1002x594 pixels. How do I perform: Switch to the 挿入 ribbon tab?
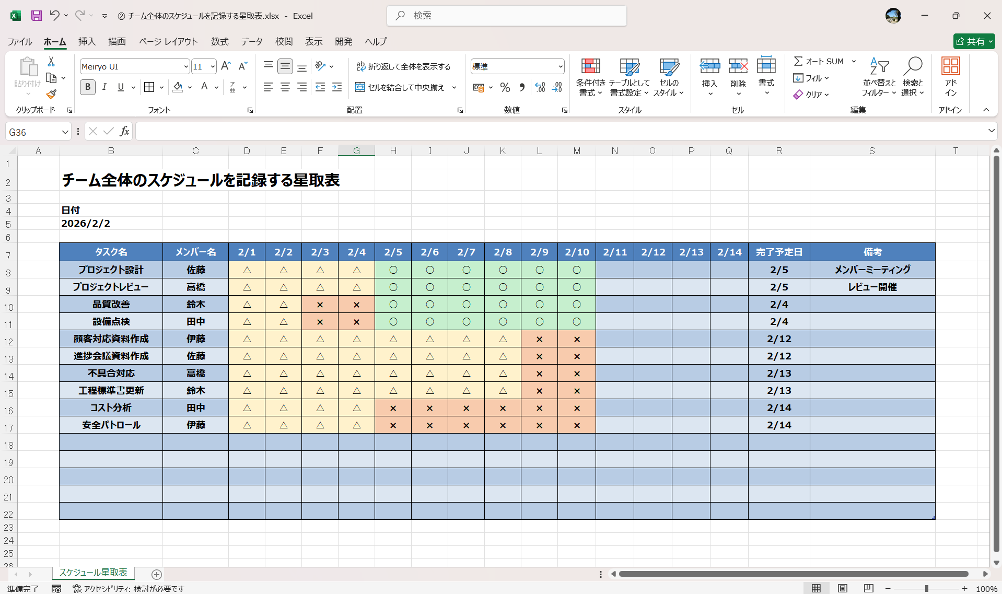click(x=87, y=42)
